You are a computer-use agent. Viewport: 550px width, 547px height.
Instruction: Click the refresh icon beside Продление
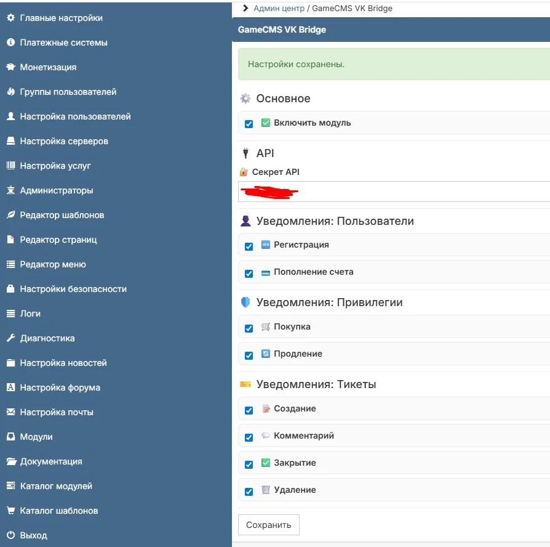(266, 354)
